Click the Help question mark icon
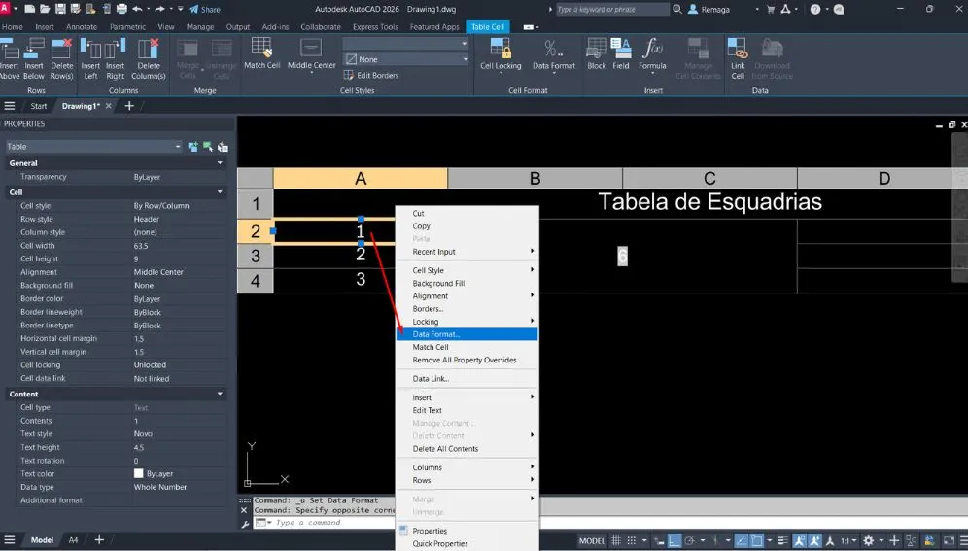The height and width of the screenshot is (551, 968). pyautogui.click(x=814, y=9)
